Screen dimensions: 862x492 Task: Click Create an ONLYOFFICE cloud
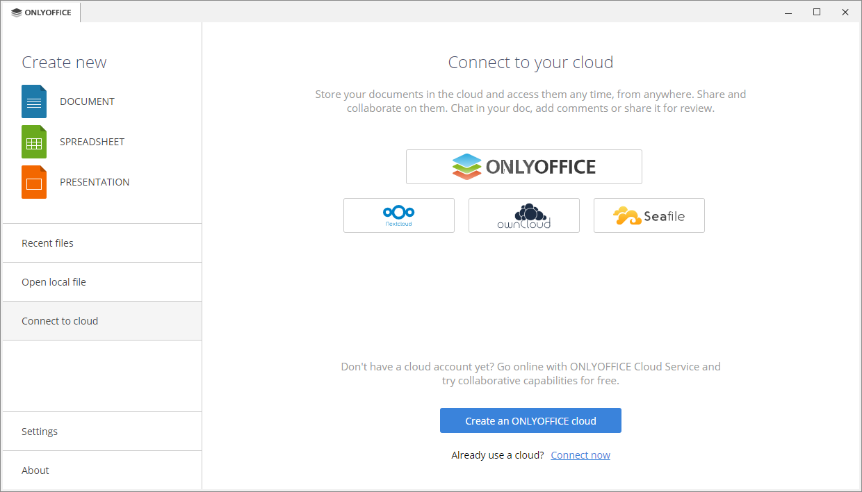(530, 420)
